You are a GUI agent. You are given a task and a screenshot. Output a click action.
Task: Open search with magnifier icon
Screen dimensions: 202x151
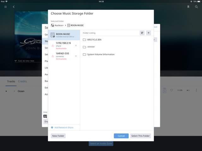coord(196,7)
